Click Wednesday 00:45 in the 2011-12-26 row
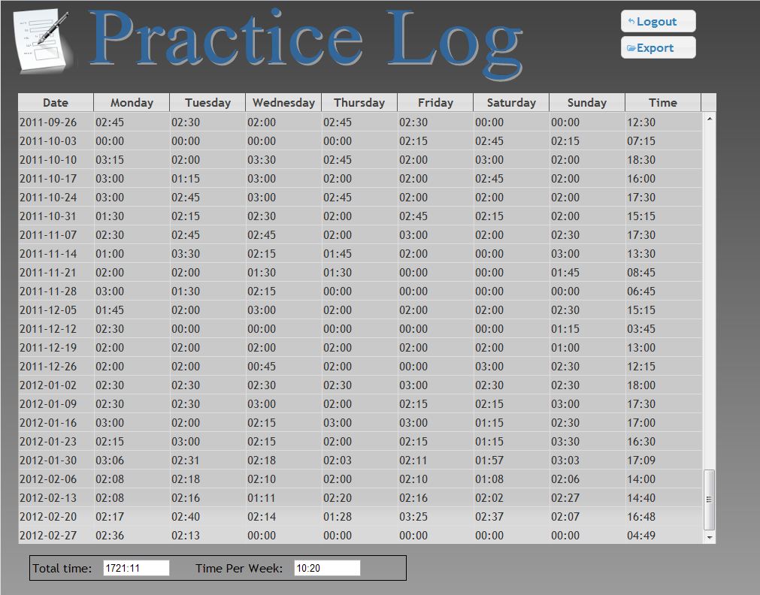Image resolution: width=760 pixels, height=595 pixels. pos(262,367)
